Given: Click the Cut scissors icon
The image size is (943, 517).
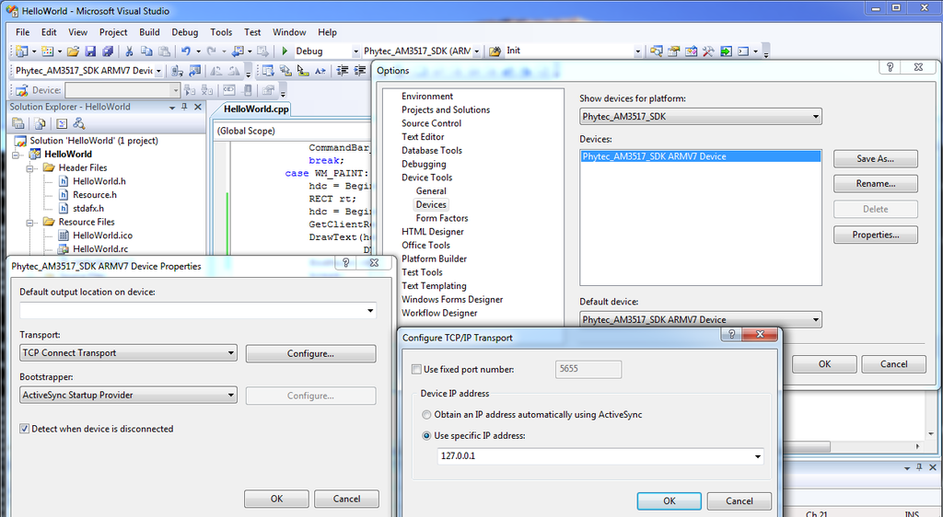Looking at the screenshot, I should point(129,52).
